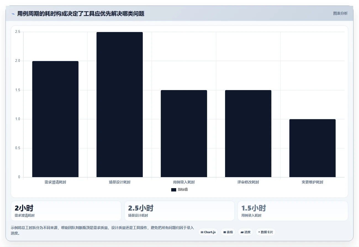Screen dimensions: 359x247
Task: Select the Chart.js pill button
Action: click(x=208, y=232)
